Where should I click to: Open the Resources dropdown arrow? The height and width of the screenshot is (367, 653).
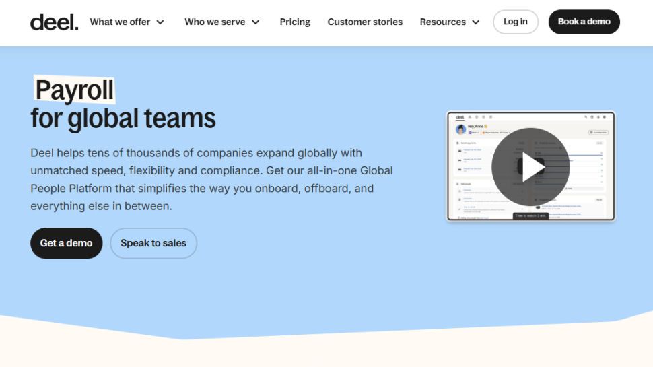[476, 22]
